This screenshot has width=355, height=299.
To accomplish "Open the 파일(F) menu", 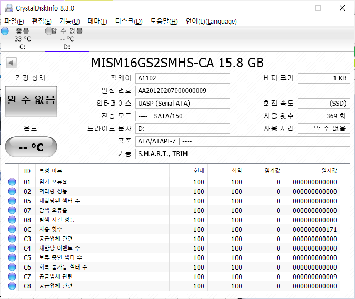I will pos(14,22).
